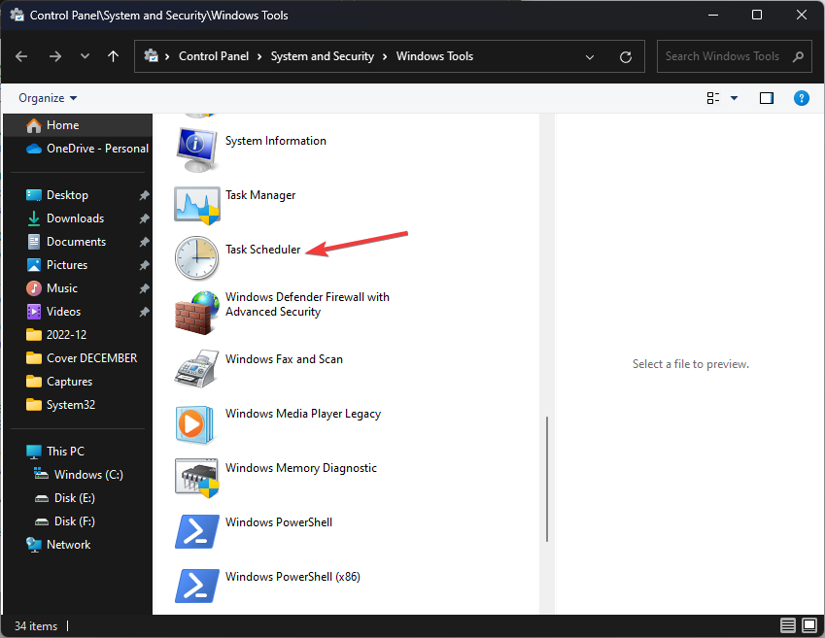The image size is (825, 638).
Task: Unpin Videos from quick access
Action: click(144, 312)
